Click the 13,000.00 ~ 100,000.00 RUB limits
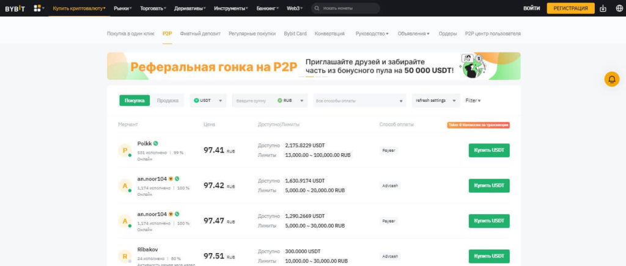Image resolution: width=626 pixels, height=266 pixels. [318, 156]
